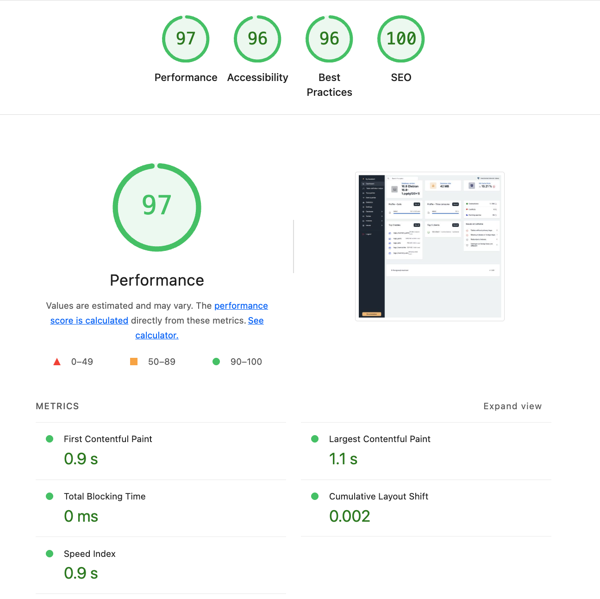
Task: Select the Accessibility score gauge showing 96
Action: coord(257,39)
